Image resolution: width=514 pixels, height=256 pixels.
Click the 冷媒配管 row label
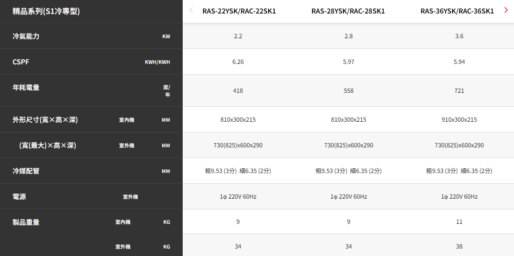(x=26, y=171)
